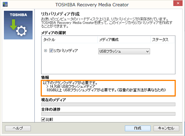Click the title bar application icon

pyautogui.click(x=5, y=4)
